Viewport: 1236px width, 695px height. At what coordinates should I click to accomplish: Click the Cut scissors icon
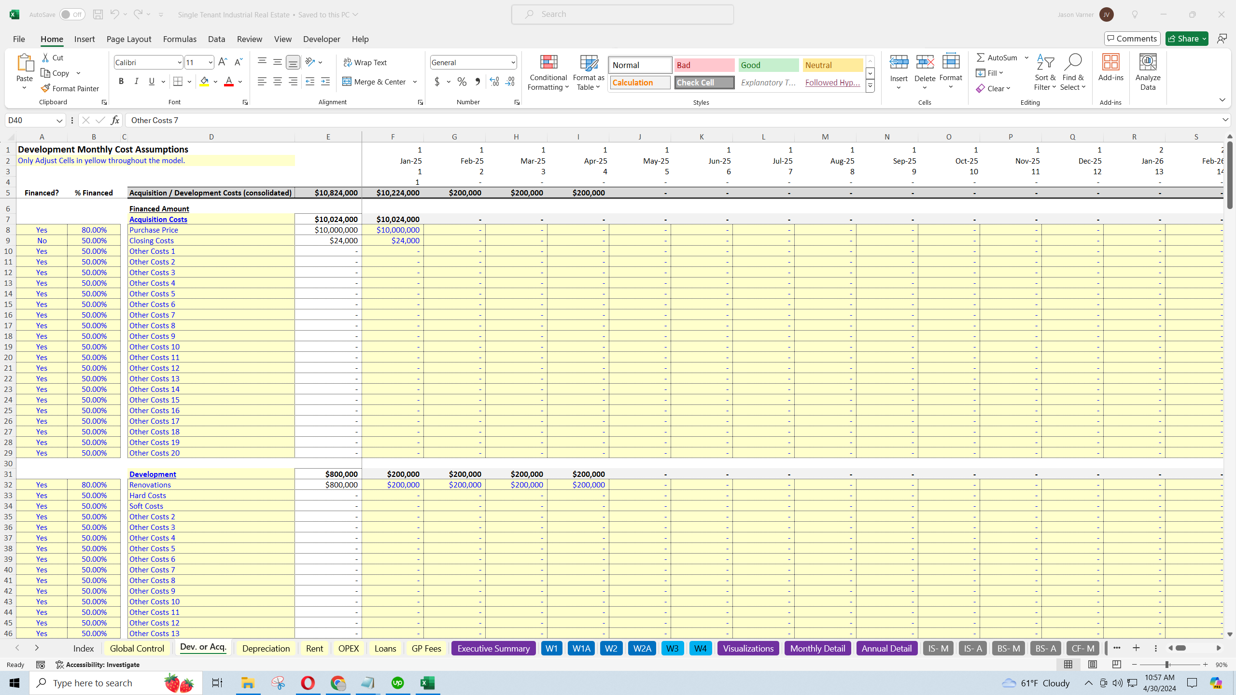point(45,57)
